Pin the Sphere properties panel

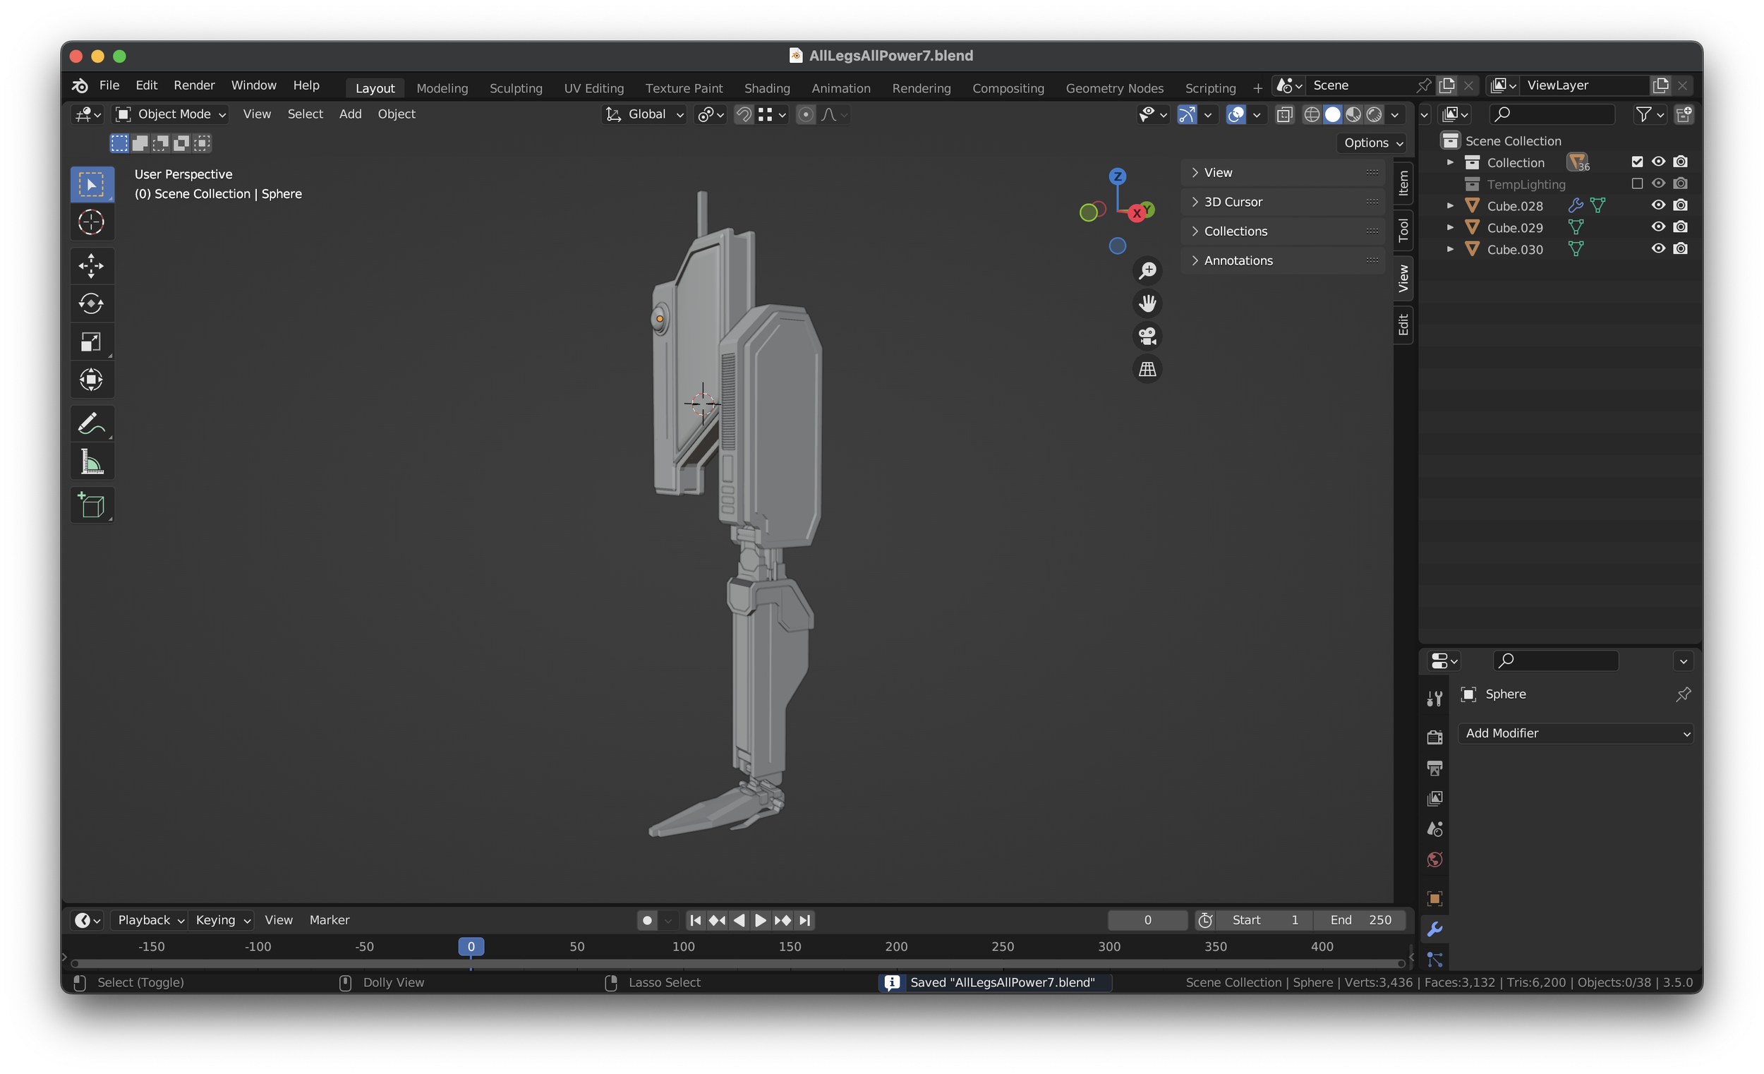1683,694
